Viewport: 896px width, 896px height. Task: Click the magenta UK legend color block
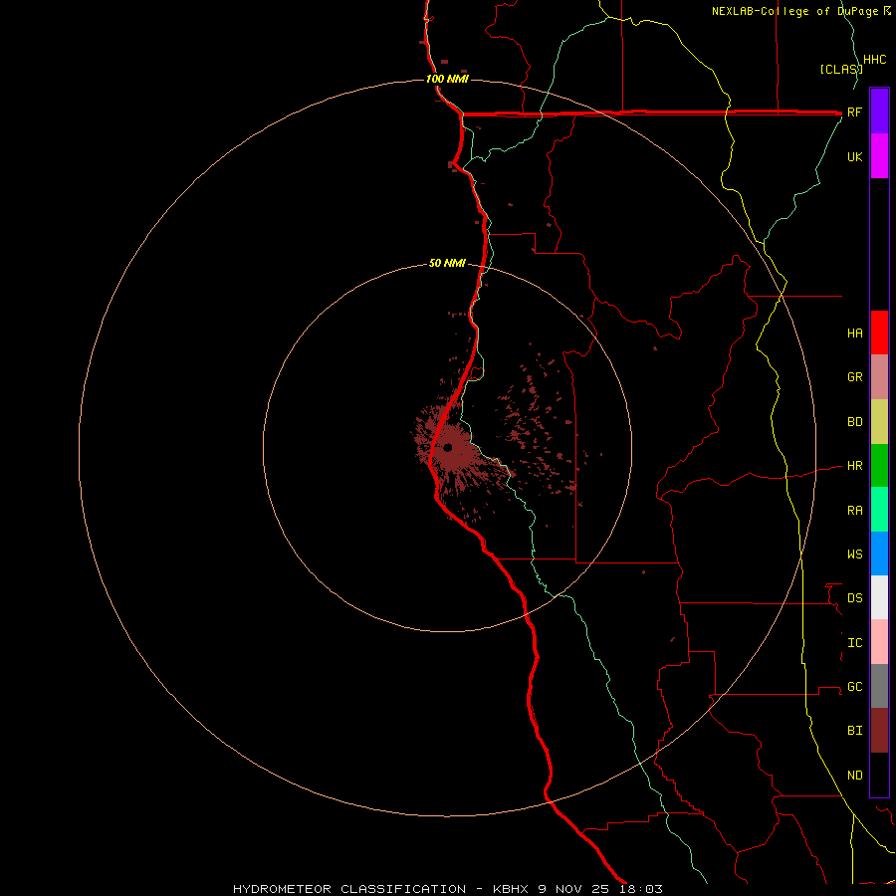(879, 155)
